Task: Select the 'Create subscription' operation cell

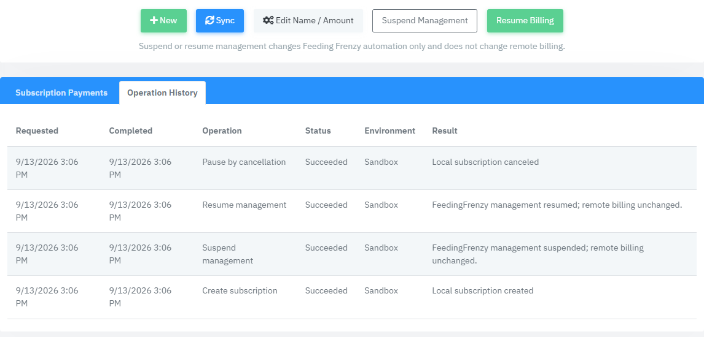Action: click(240, 291)
